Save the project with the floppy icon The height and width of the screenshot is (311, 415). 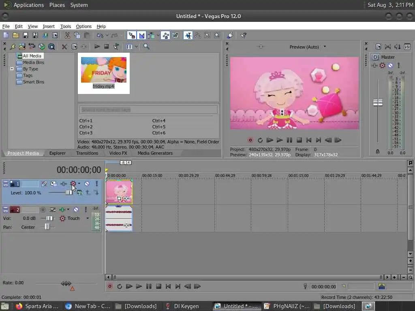(26, 35)
